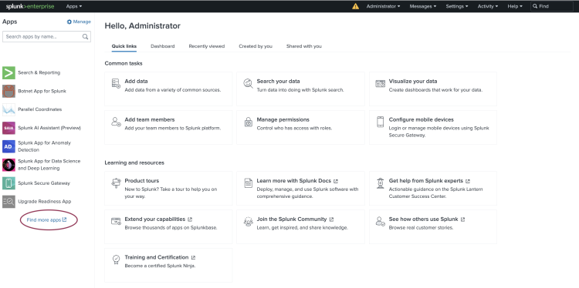Open the Parallel Coordinates app icon
Screen dimensions: 579x288
pos(8,109)
